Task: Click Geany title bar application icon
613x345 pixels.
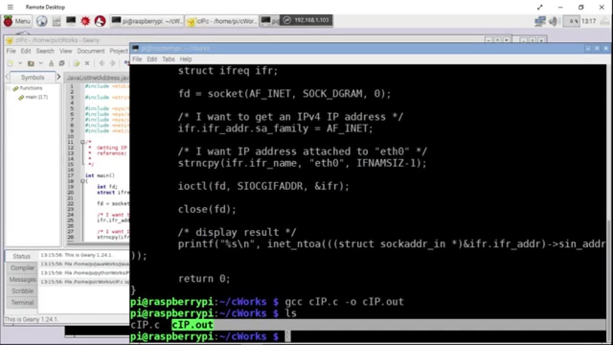Action: click(x=9, y=40)
